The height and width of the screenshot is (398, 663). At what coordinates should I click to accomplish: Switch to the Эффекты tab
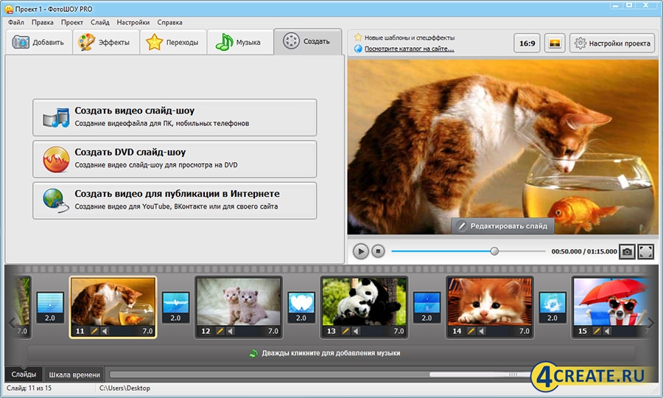point(106,42)
